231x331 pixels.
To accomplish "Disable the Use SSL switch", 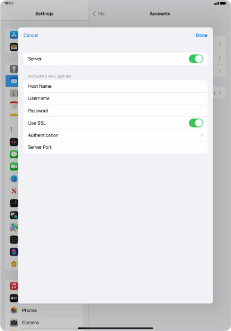I will 196,123.
